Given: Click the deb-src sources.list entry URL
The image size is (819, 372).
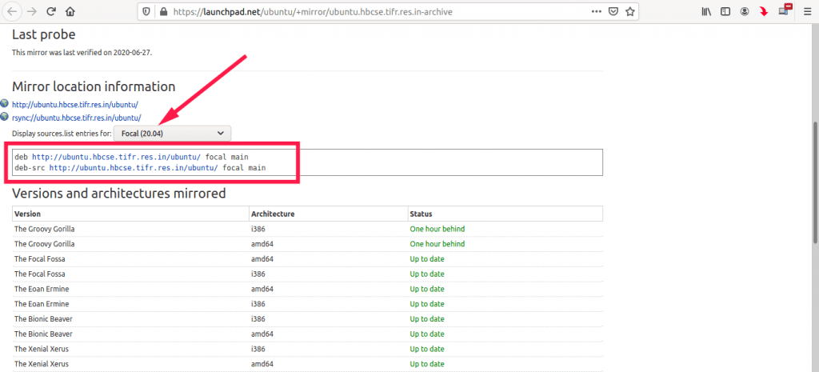Looking at the screenshot, I should point(133,168).
